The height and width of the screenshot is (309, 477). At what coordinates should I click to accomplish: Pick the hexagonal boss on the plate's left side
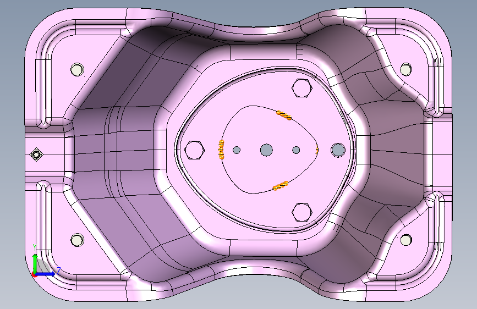pos(194,150)
